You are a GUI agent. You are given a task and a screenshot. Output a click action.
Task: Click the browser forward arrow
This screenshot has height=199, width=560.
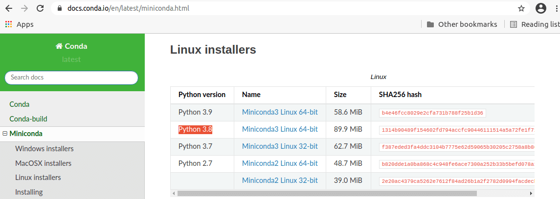click(24, 9)
